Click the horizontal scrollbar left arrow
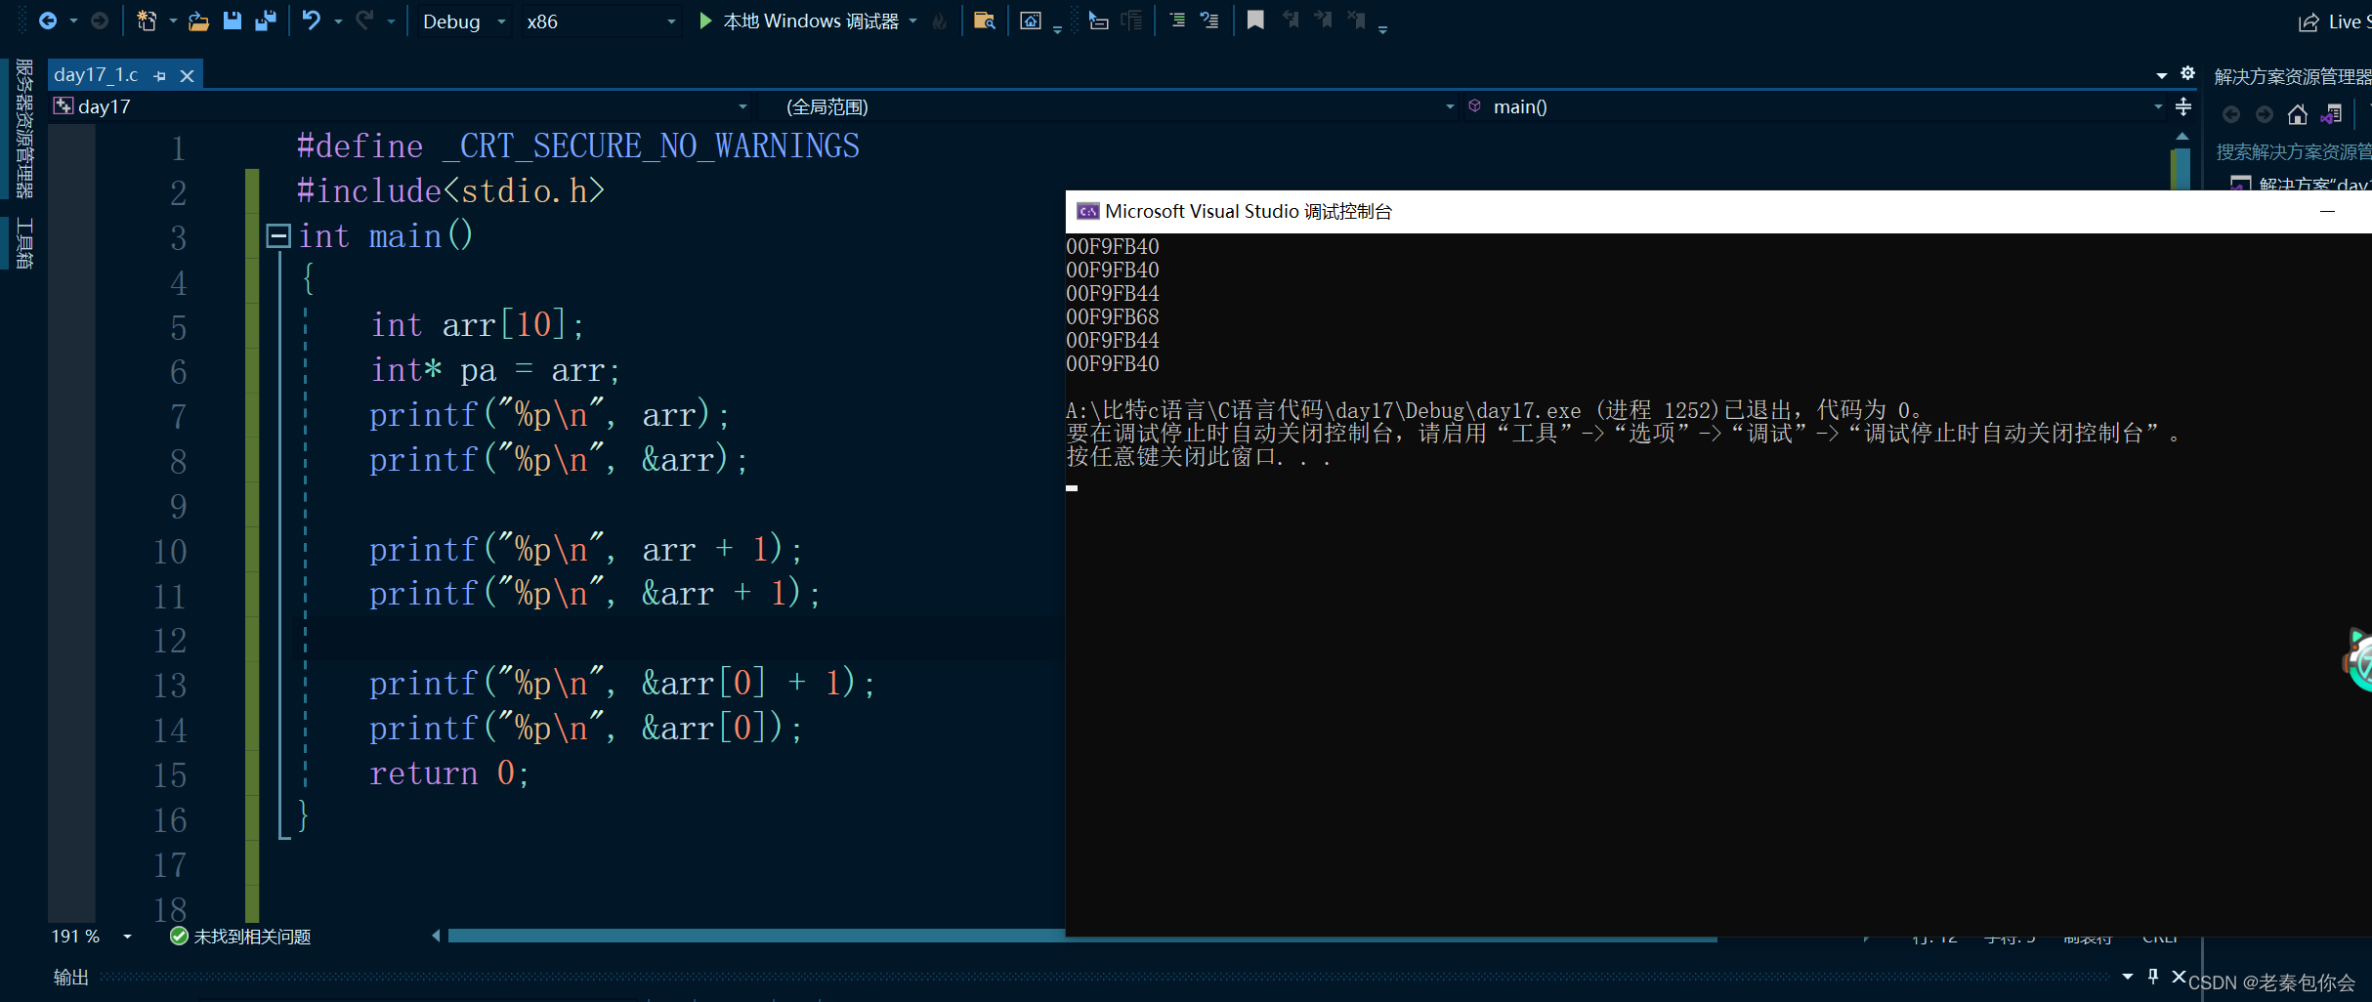The image size is (2372, 1002). pos(436,936)
